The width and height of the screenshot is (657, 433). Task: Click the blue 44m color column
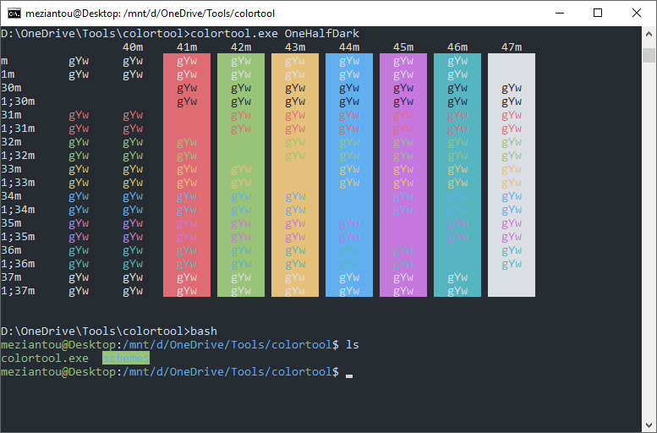[x=348, y=175]
